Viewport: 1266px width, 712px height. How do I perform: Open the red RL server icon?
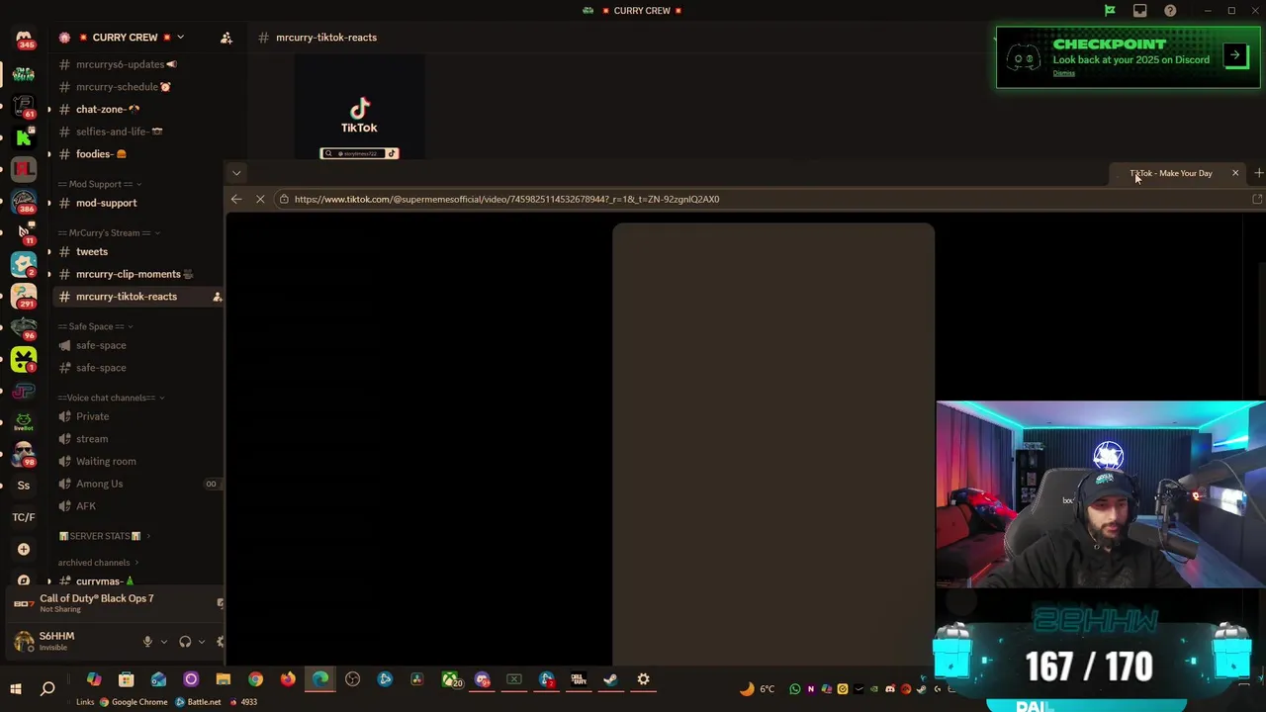tap(24, 169)
